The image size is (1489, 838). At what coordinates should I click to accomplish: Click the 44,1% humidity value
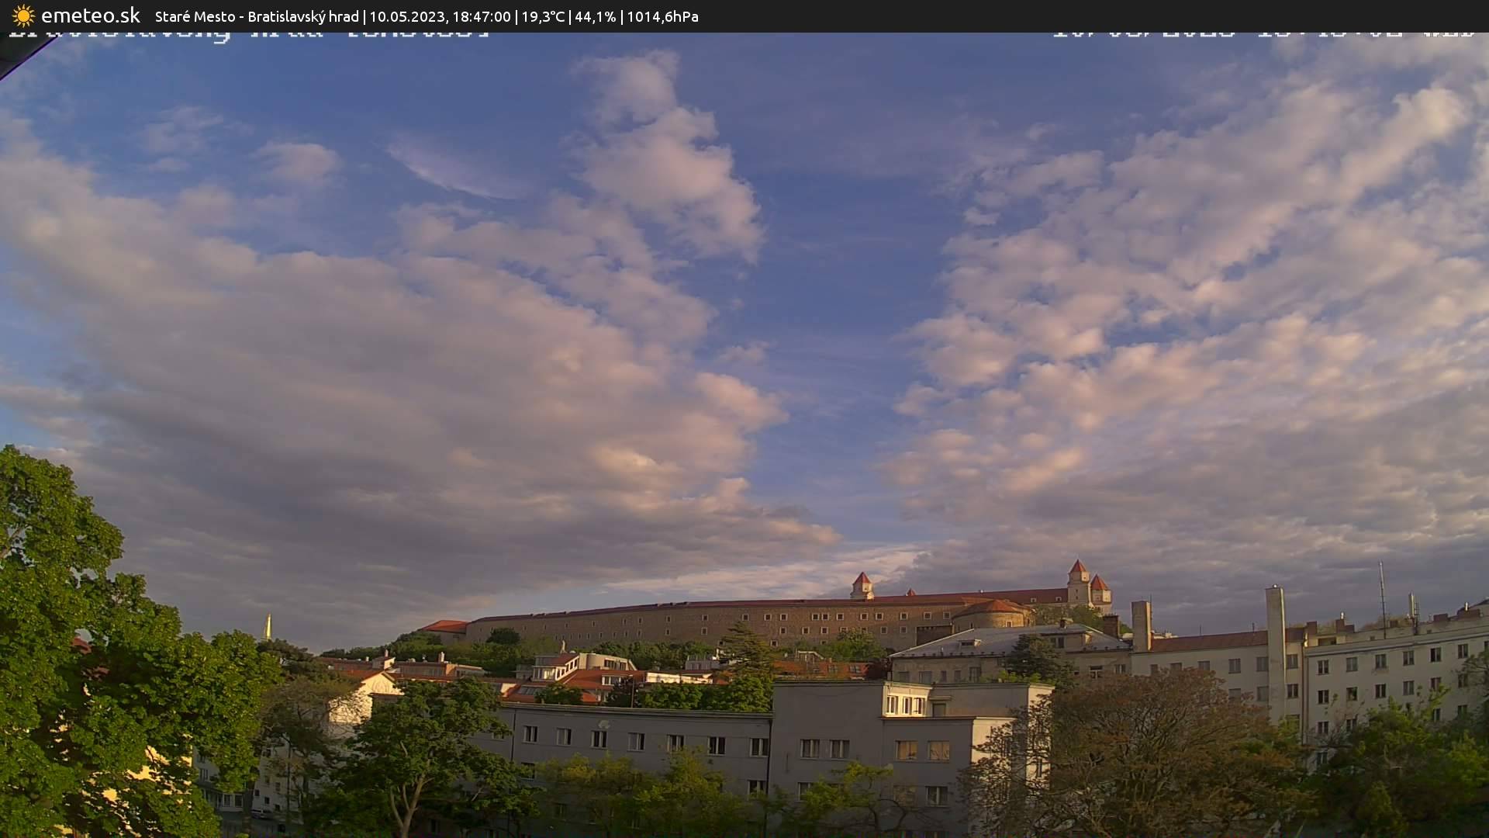[595, 16]
